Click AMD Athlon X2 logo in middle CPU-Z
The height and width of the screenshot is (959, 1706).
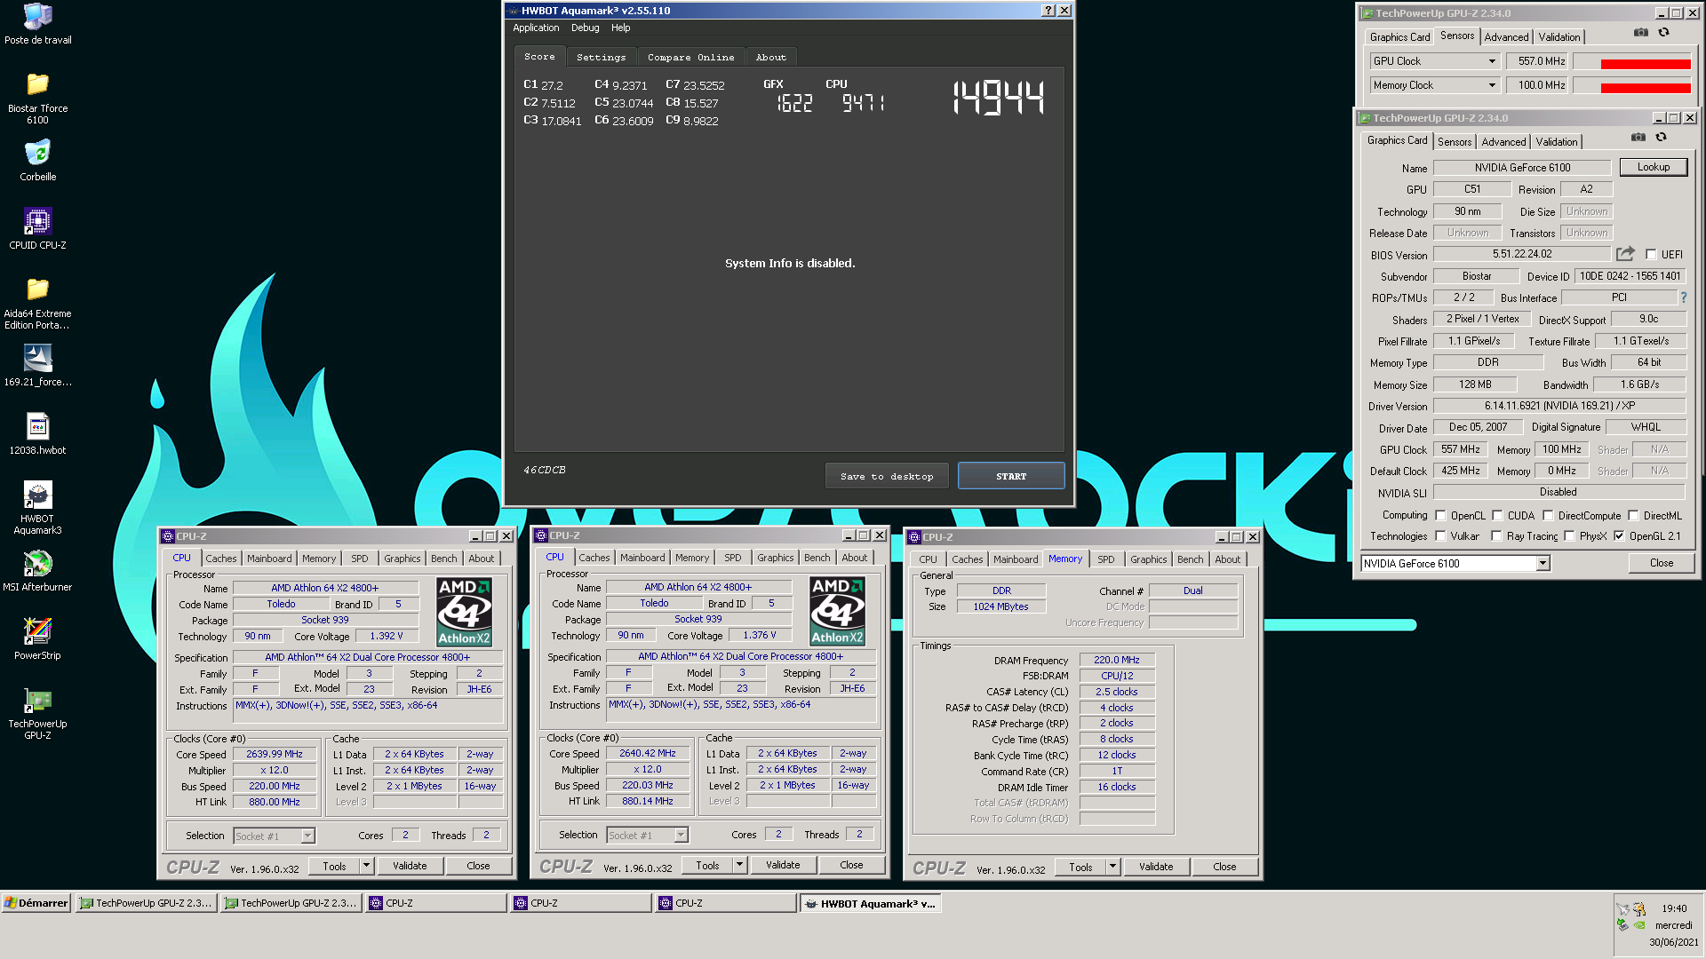point(837,611)
